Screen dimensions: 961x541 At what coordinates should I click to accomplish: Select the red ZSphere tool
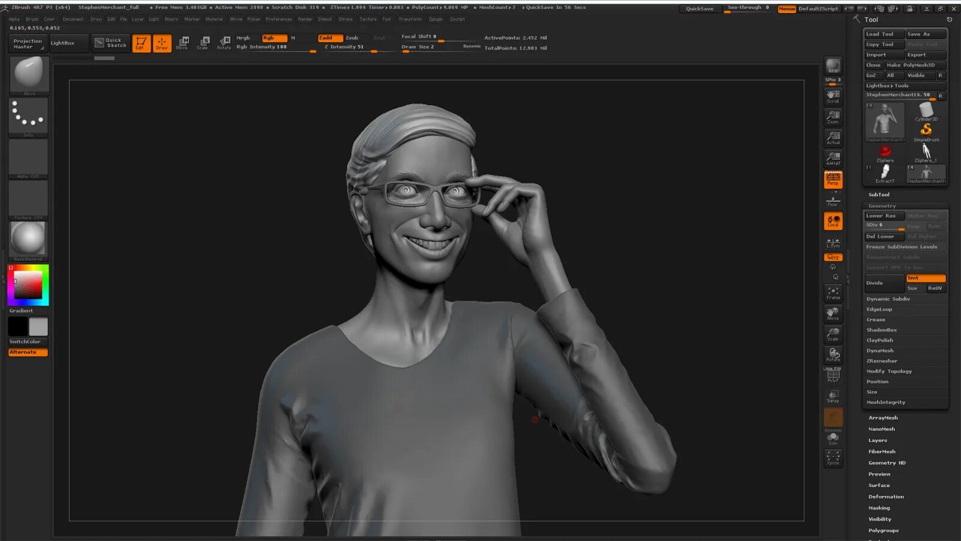click(885, 153)
